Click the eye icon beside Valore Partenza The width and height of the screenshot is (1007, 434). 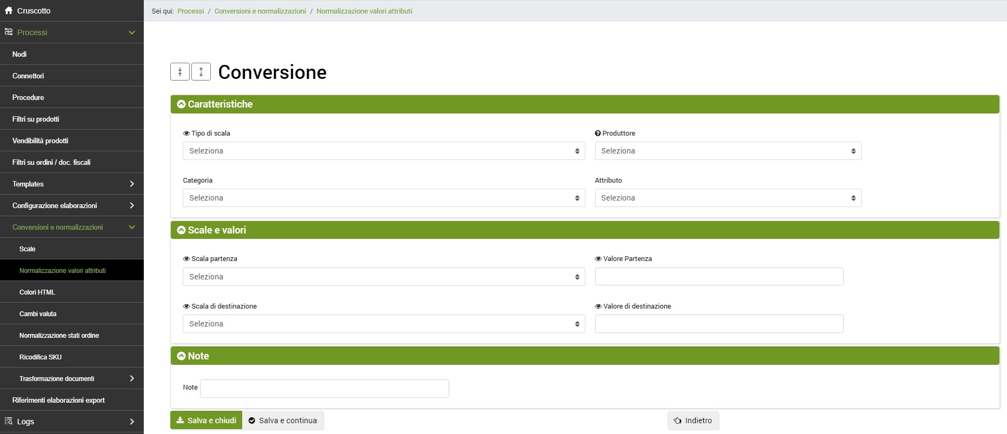point(598,259)
